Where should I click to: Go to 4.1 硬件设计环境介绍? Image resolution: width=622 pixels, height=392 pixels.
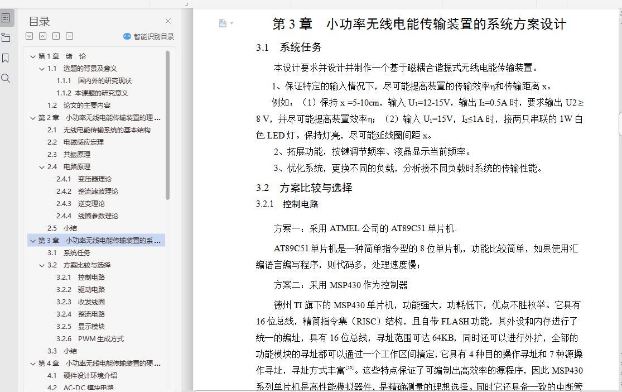82,376
